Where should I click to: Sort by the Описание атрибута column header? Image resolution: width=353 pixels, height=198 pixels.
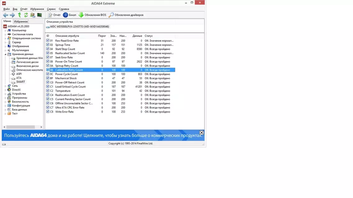67,36
